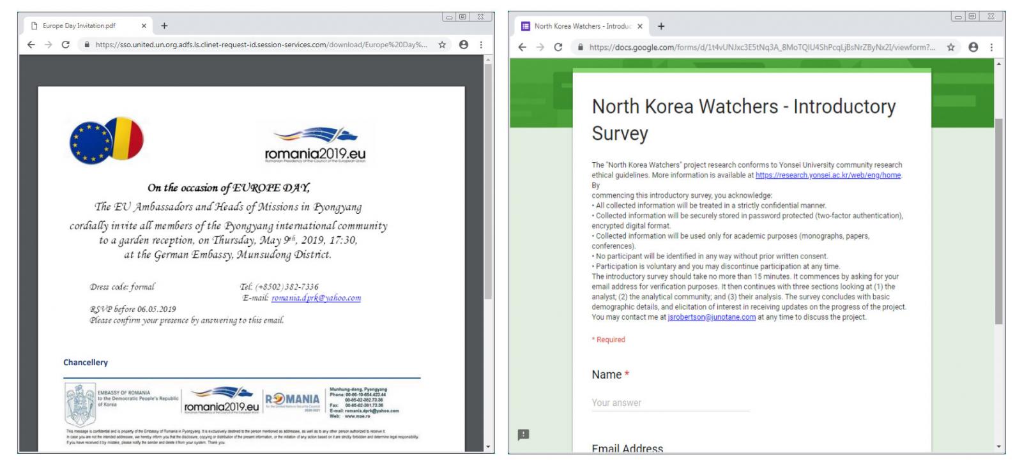This screenshot has height=464, width=1022.
Task: Reload the Google Forms survey page
Action: 558,47
